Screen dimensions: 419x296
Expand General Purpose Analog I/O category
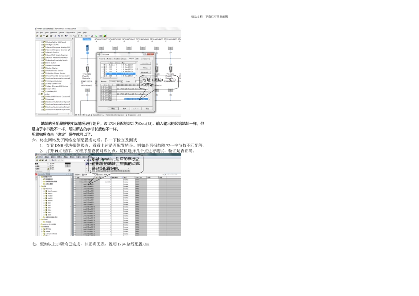[42, 47]
